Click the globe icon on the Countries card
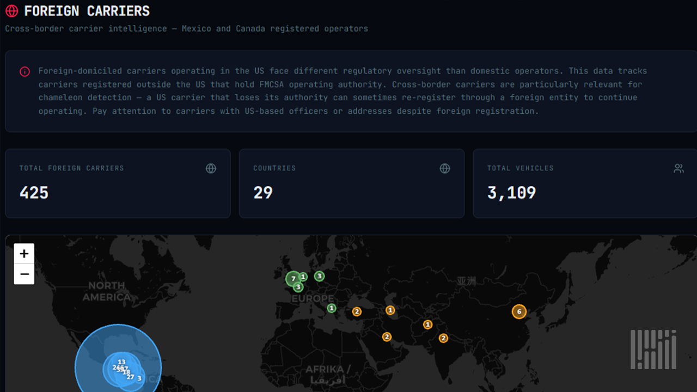This screenshot has height=392, width=697. pos(445,168)
